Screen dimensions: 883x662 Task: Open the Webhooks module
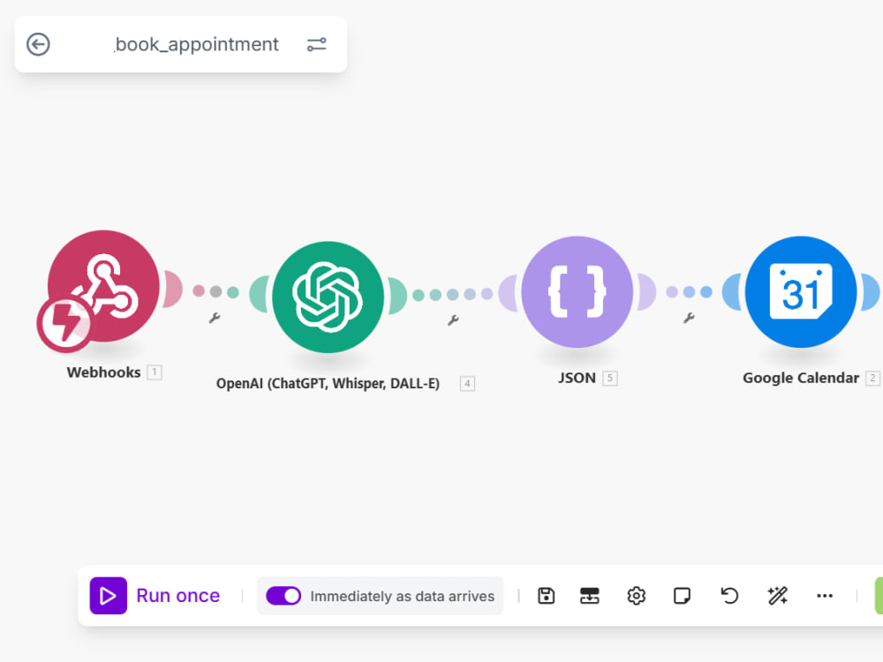(x=103, y=285)
